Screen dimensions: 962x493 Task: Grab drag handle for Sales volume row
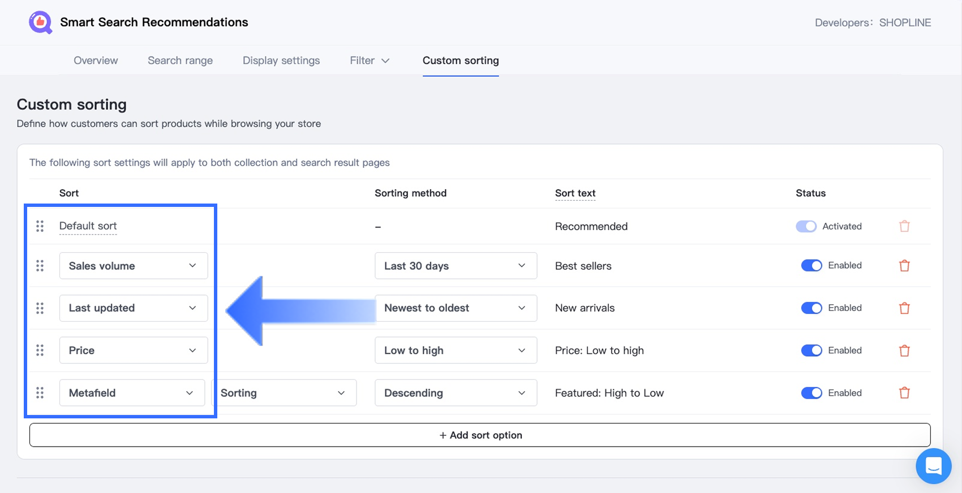click(x=40, y=266)
